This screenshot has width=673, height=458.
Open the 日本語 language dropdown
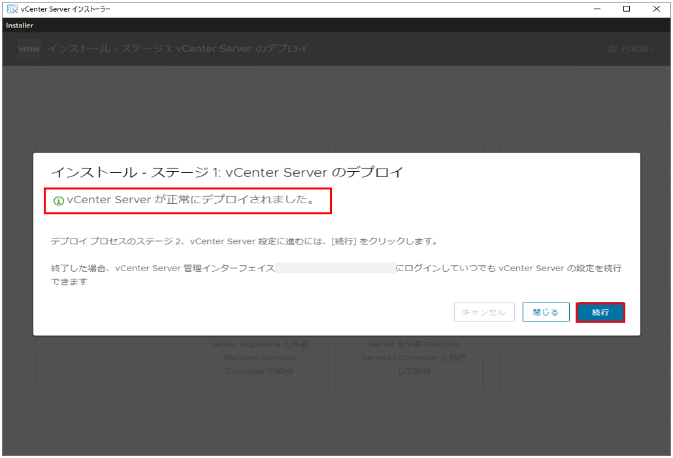point(632,49)
